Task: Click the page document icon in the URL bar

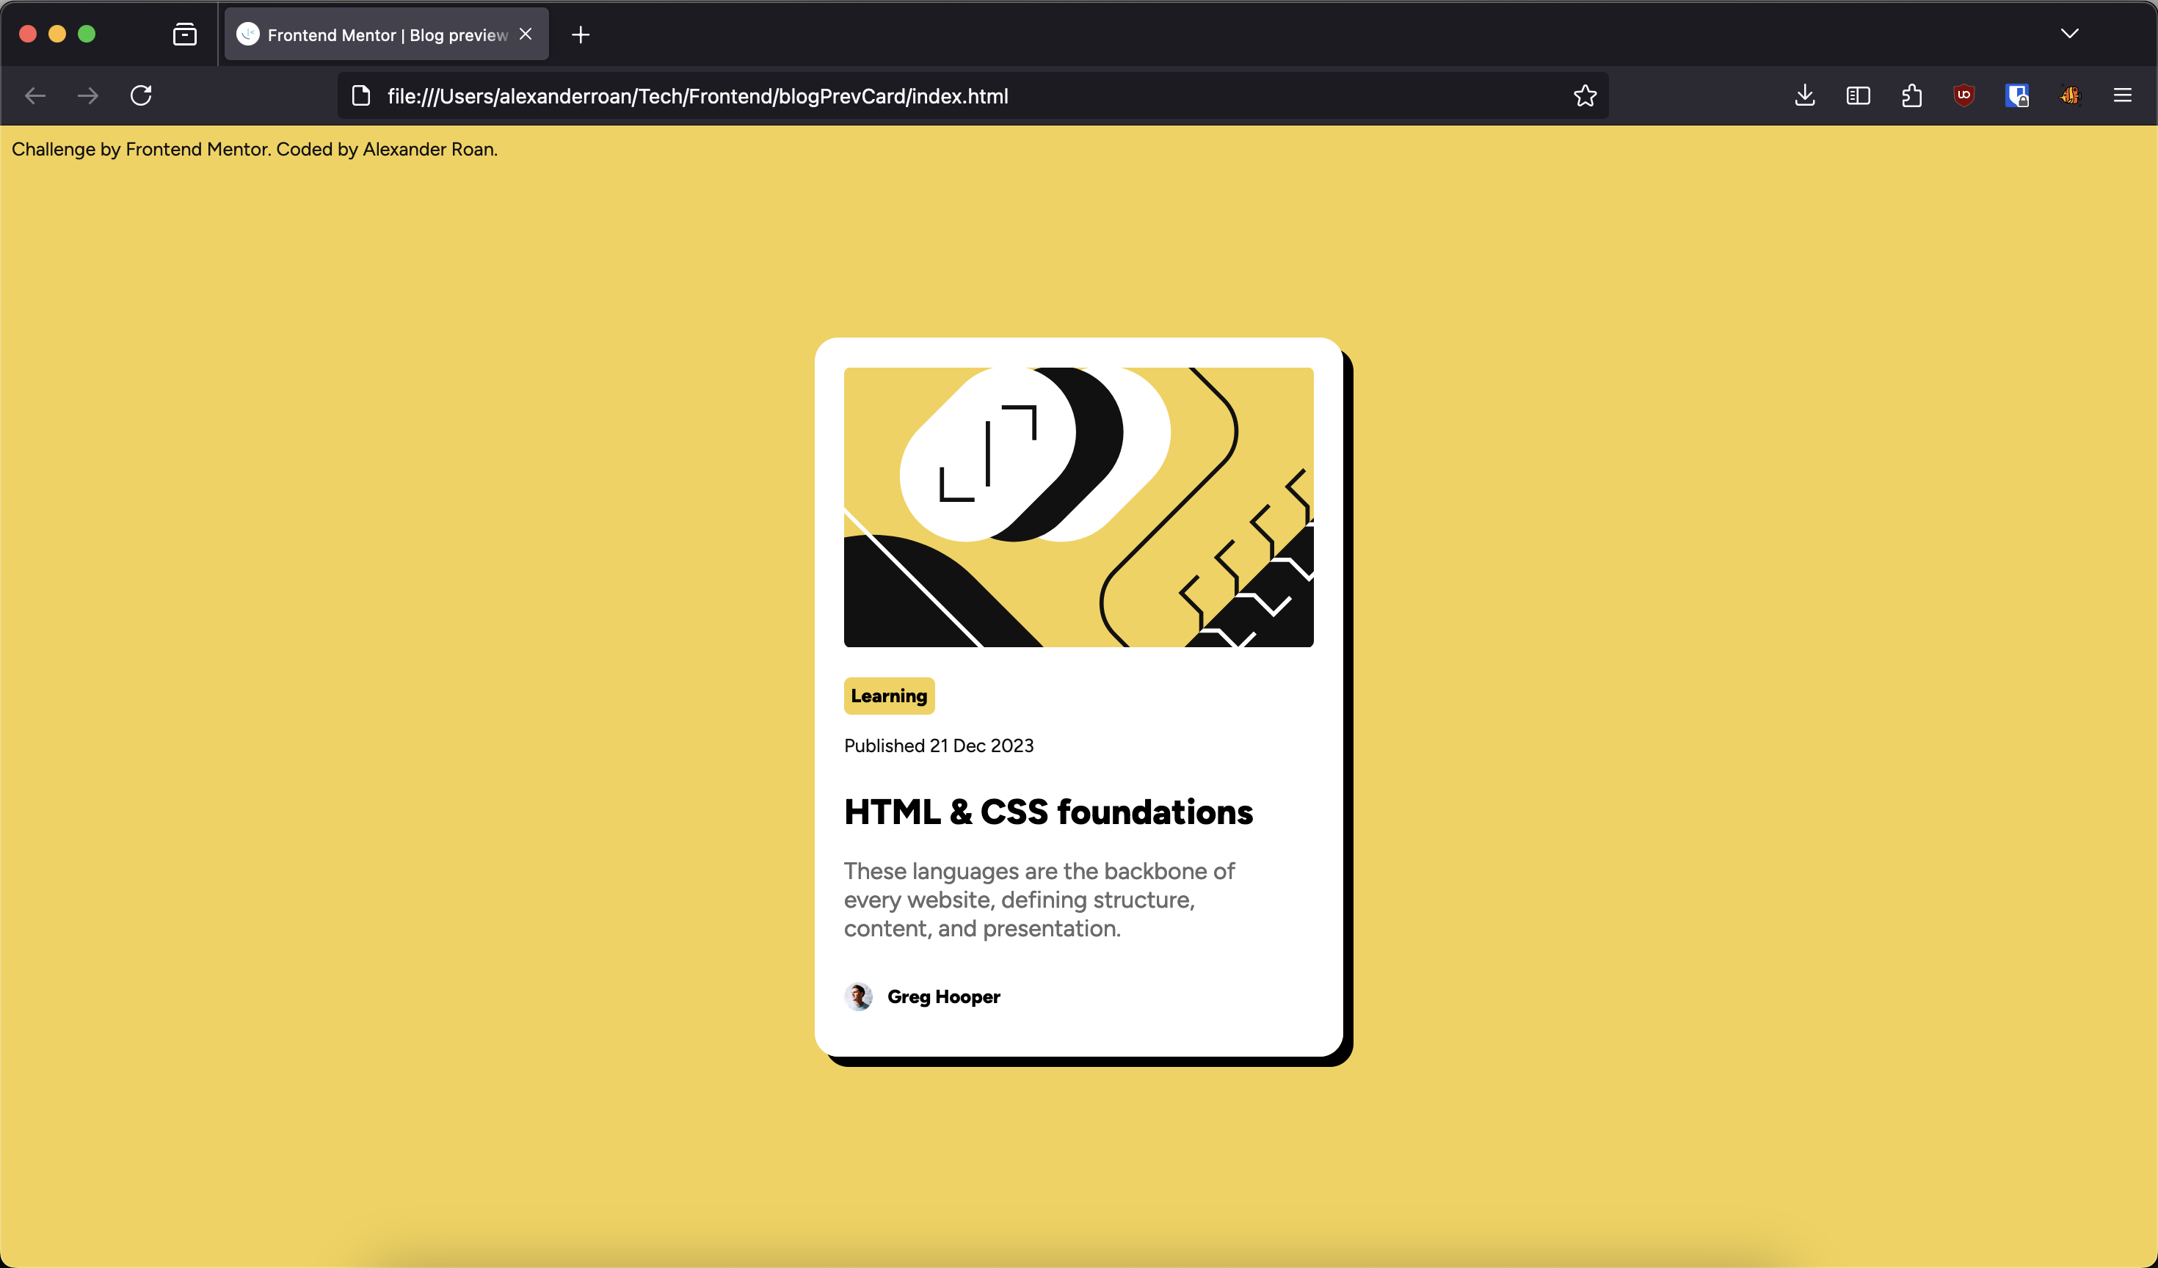Action: point(361,95)
